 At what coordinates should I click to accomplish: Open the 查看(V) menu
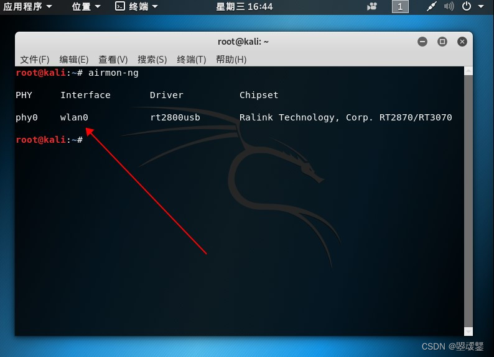pyautogui.click(x=113, y=60)
